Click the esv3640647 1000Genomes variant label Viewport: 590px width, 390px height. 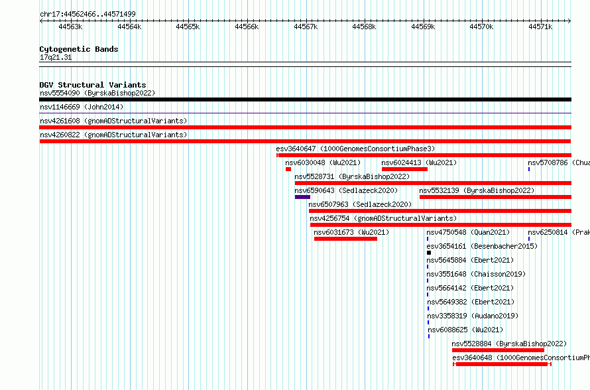pyautogui.click(x=355, y=149)
